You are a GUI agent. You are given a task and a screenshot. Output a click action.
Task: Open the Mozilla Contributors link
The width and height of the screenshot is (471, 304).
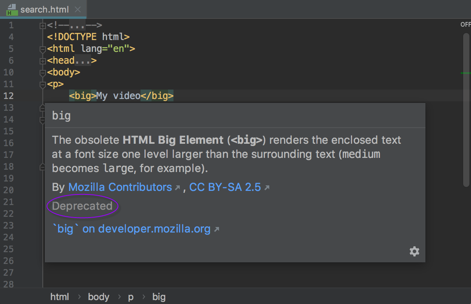coord(120,187)
